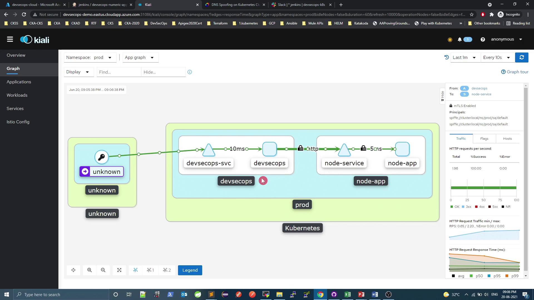Viewport: 534px width, 300px height.
Task: Fit the graph to screen
Action: point(119,270)
